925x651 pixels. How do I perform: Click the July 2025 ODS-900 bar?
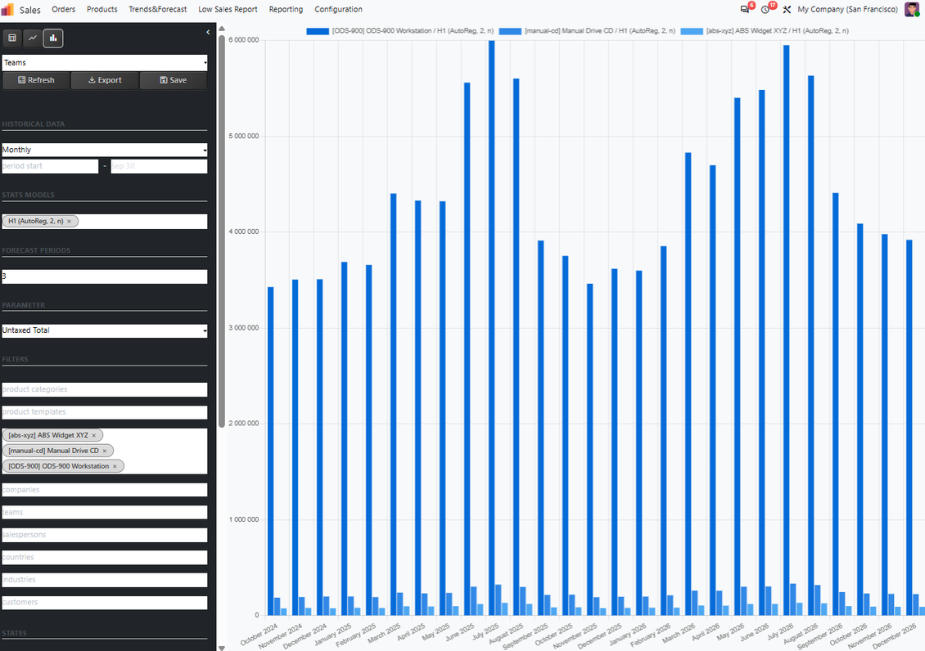[x=491, y=328]
